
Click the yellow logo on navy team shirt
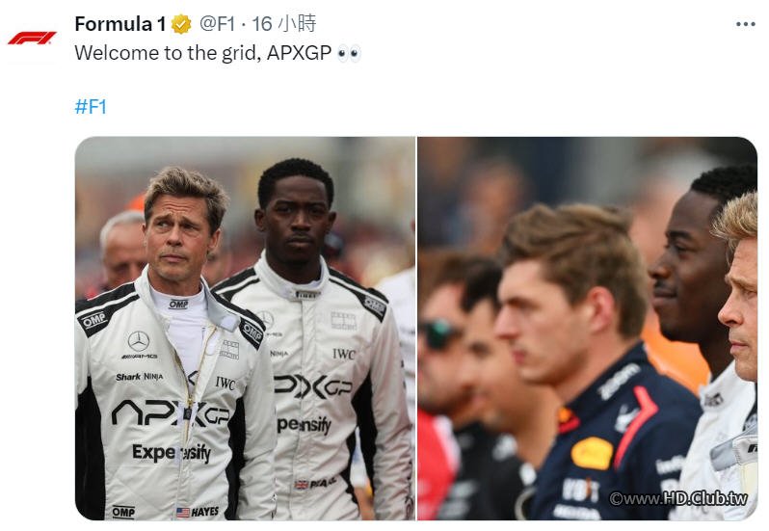coord(592,454)
